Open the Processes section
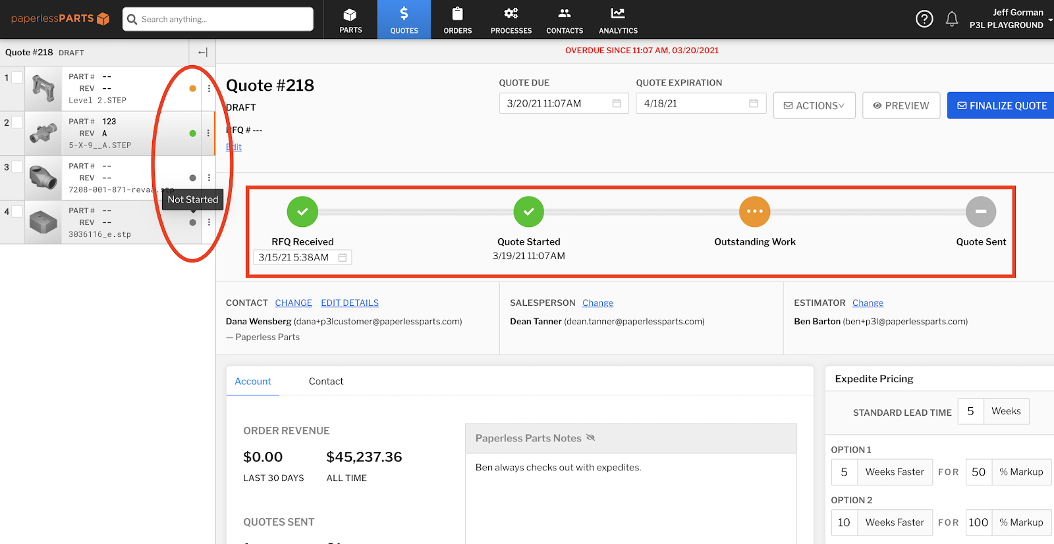Viewport: 1054px width, 544px height. click(511, 20)
